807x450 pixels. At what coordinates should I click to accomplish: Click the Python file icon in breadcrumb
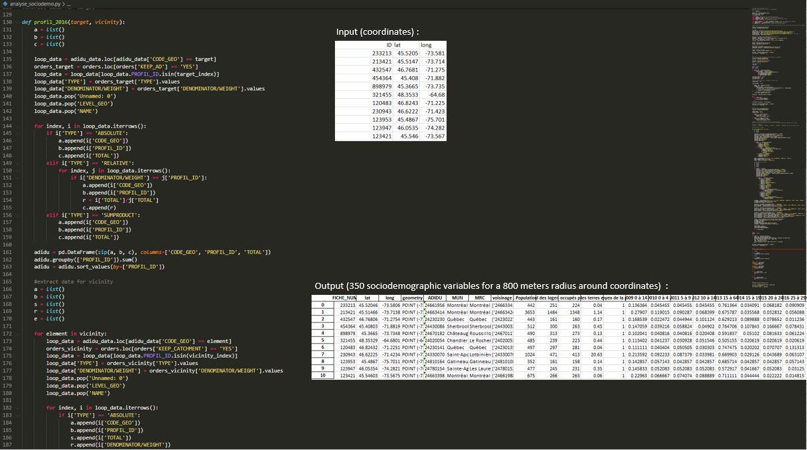point(5,4)
